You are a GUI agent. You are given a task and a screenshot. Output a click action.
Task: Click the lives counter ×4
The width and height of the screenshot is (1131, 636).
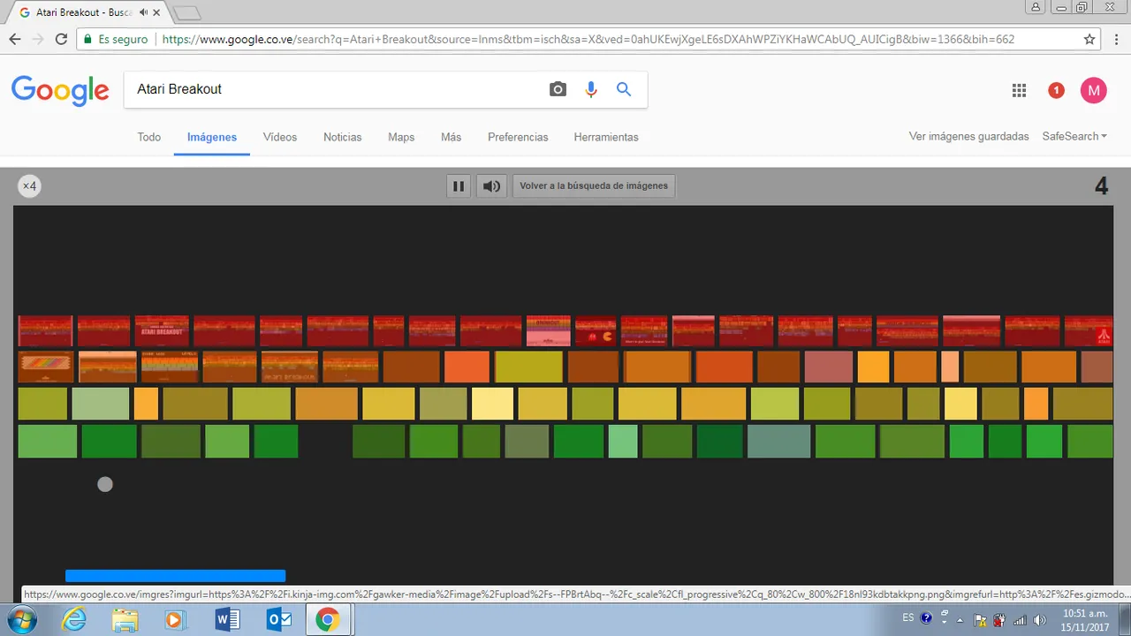click(29, 185)
